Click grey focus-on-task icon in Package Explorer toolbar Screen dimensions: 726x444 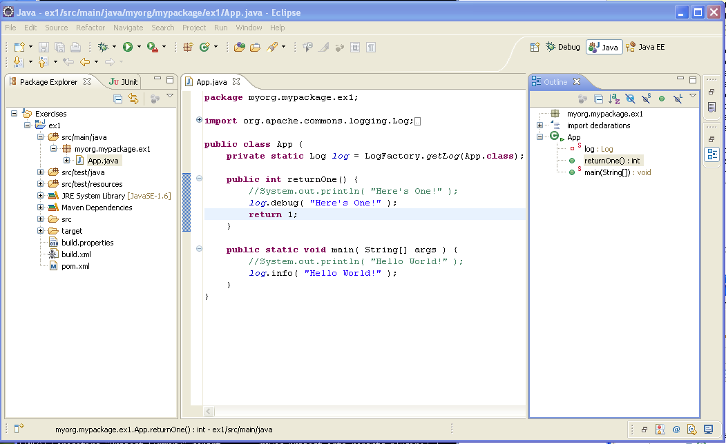click(155, 99)
